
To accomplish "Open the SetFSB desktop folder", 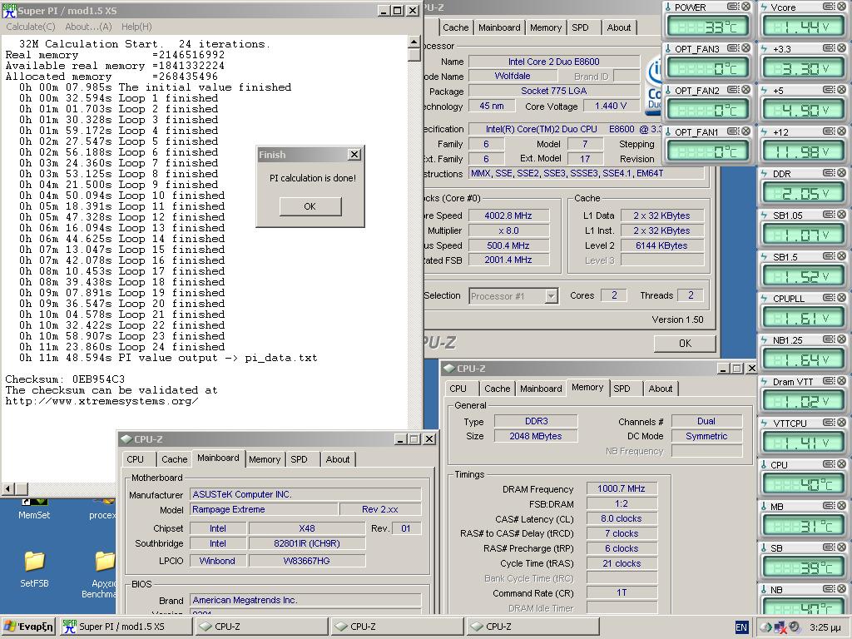I will (x=34, y=569).
